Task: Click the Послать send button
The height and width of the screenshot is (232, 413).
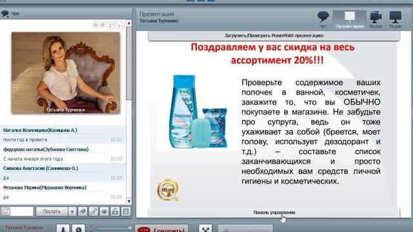Action: point(52,211)
